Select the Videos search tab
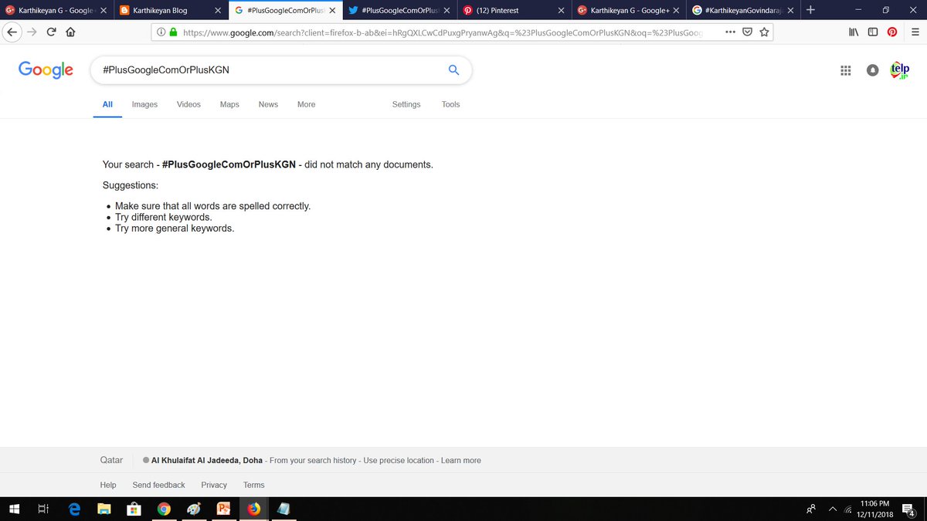The width and height of the screenshot is (927, 521). click(188, 104)
